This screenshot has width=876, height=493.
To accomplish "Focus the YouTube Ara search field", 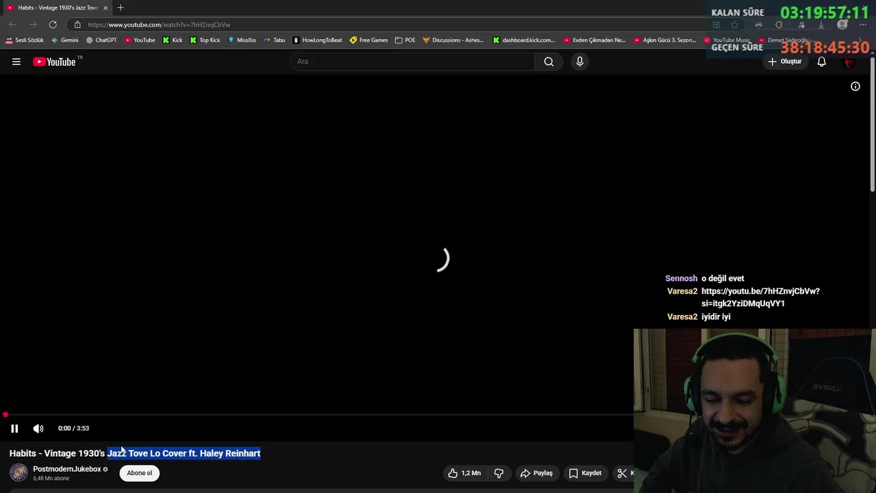I will click(x=413, y=62).
